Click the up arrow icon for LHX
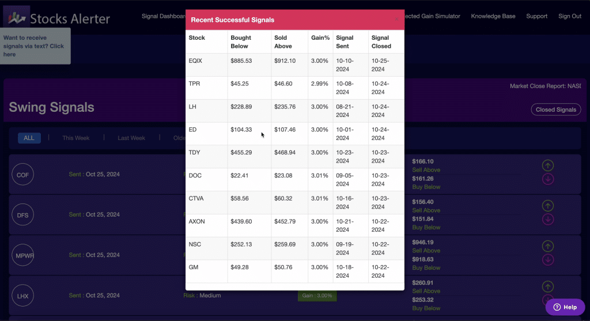The width and height of the screenshot is (590, 321). (548, 286)
